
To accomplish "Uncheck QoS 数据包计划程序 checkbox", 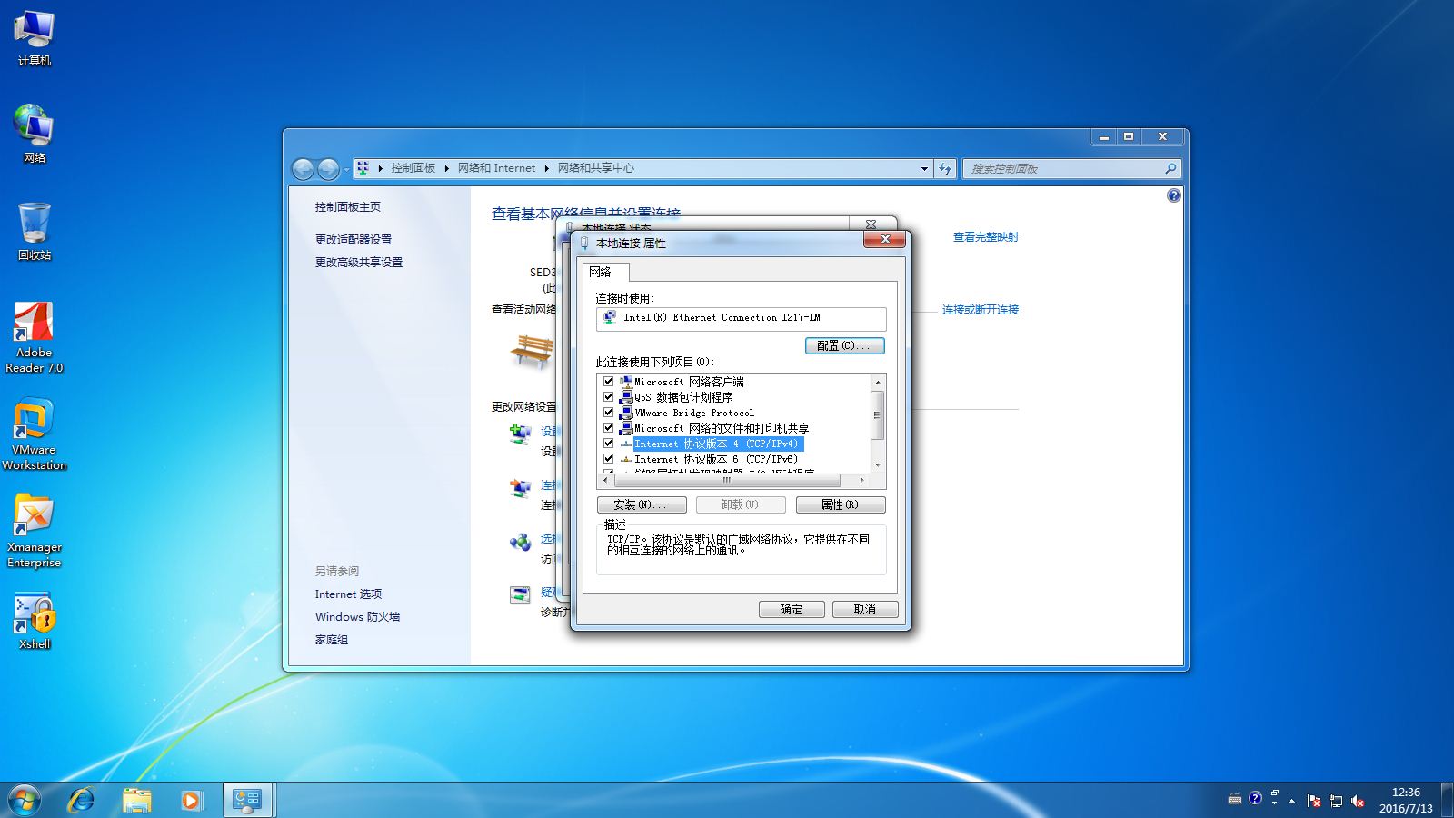I will pyautogui.click(x=608, y=397).
